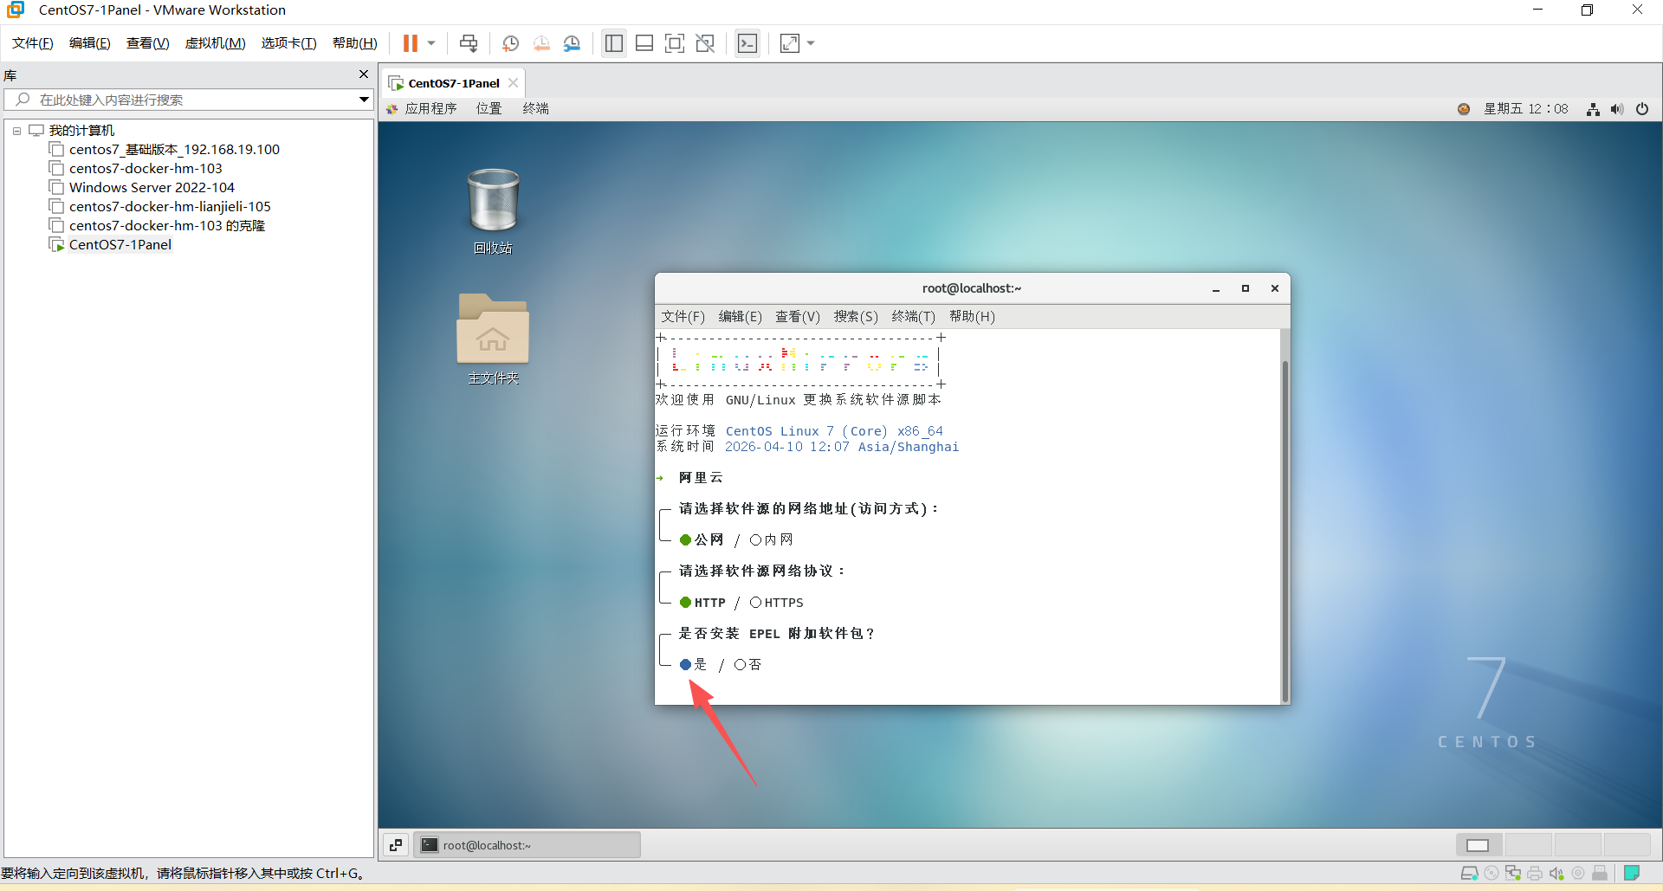The width and height of the screenshot is (1663, 891).
Task: Toggle the library sidebar view icon
Action: (614, 43)
